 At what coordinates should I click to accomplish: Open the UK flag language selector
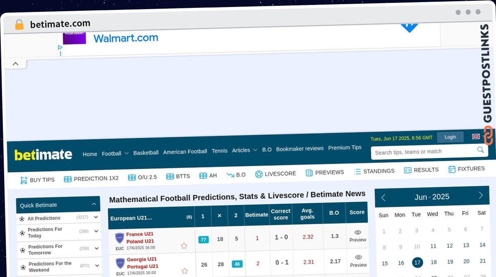click(476, 136)
